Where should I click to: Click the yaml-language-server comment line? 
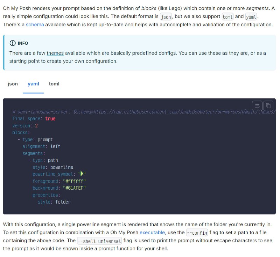pyautogui.click(x=144, y=112)
